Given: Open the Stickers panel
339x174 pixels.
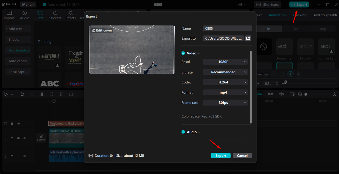Looking at the screenshot, I should tap(55, 15).
